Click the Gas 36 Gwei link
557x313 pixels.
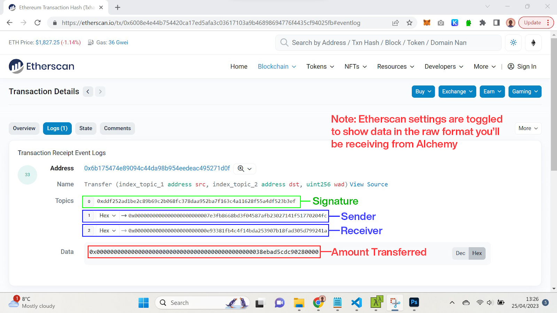pos(118,43)
